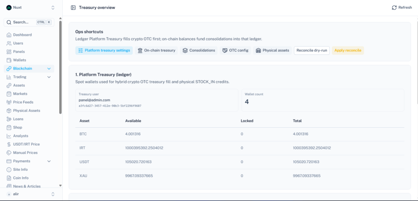This screenshot has width=418, height=201.
Task: Run Reconcile dry-run
Action: (x=311, y=50)
